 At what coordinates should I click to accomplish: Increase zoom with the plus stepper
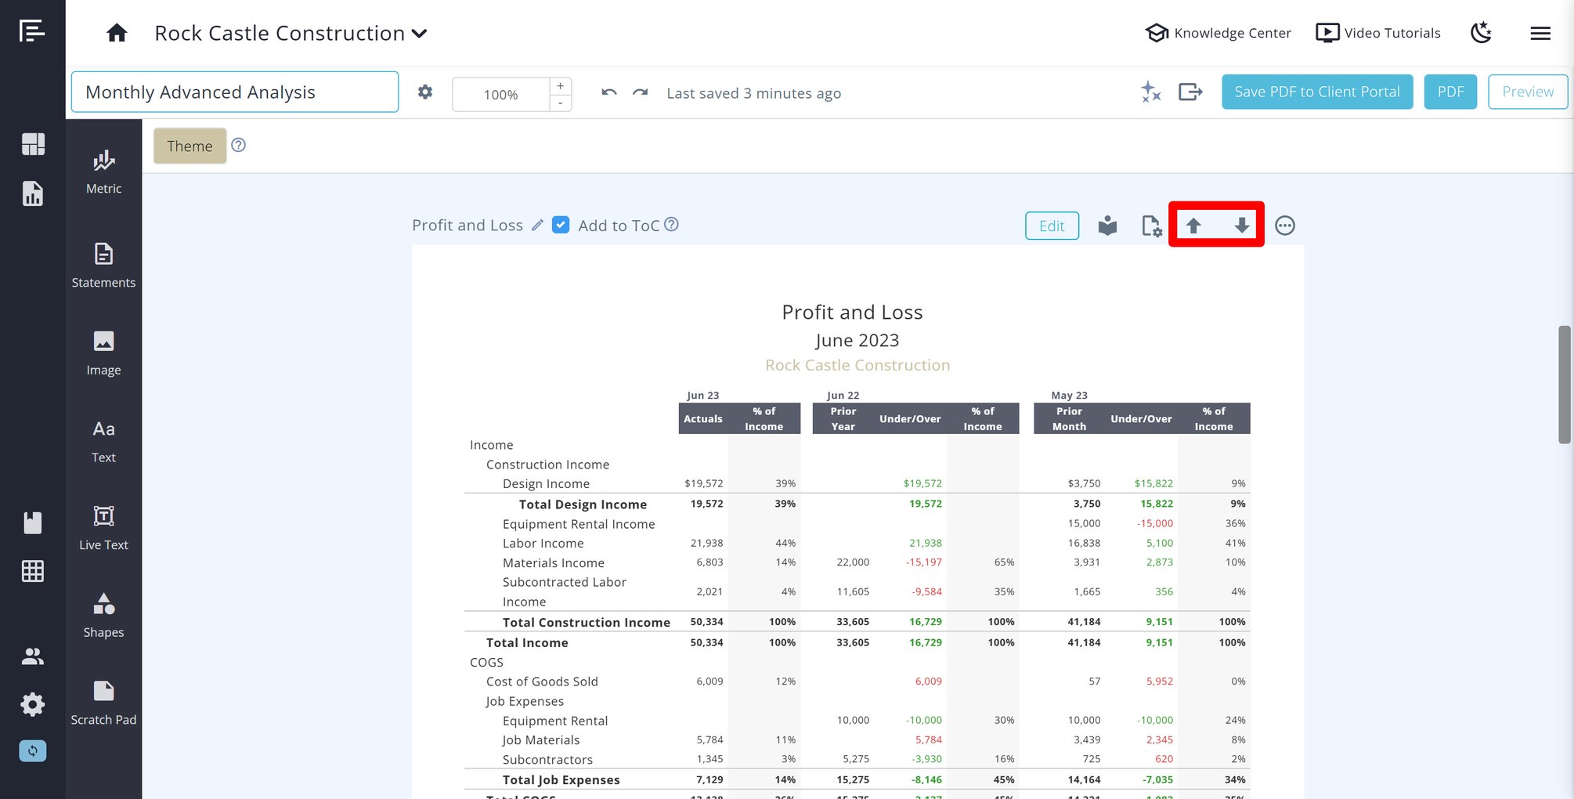point(561,86)
